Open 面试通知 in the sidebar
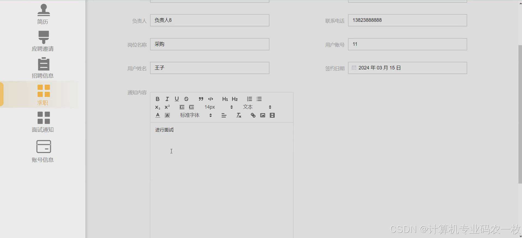This screenshot has height=238, width=522. tap(43, 122)
